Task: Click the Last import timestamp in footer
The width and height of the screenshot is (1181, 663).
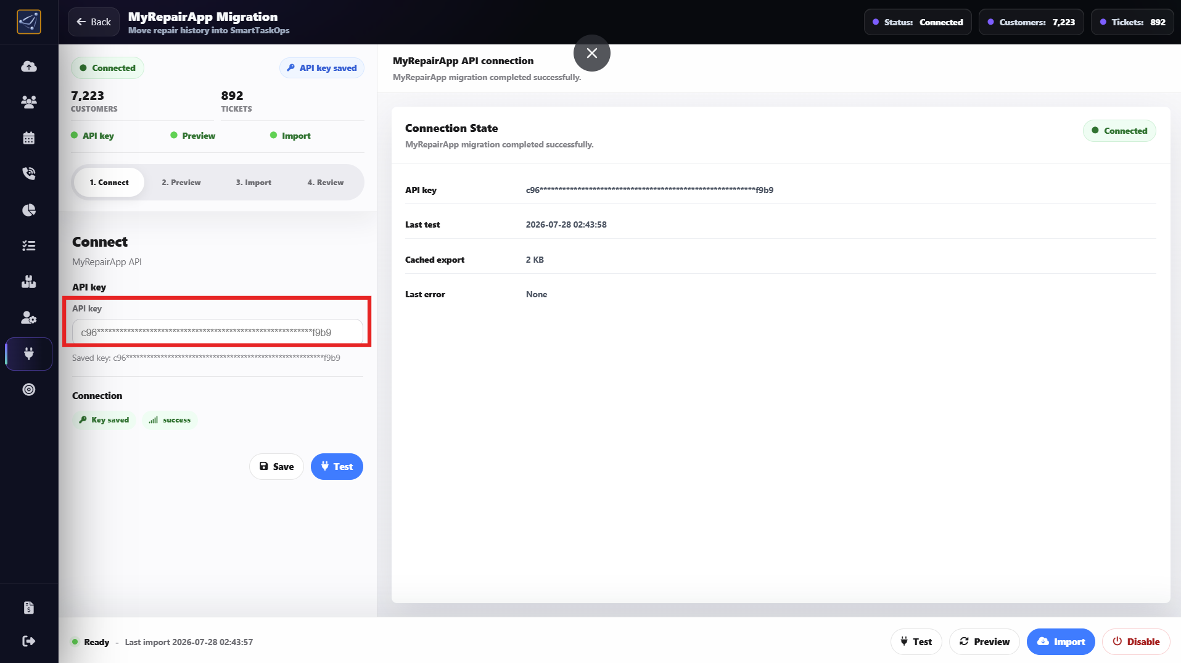Action: tap(189, 642)
